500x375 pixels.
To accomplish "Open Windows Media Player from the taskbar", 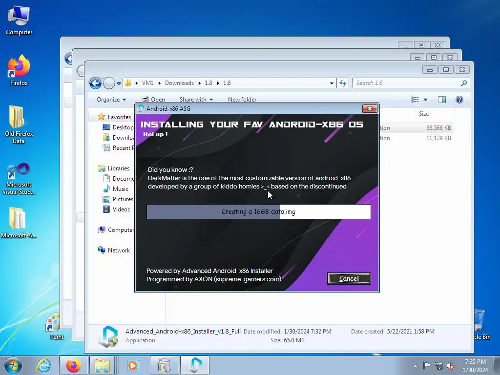I will 133,365.
